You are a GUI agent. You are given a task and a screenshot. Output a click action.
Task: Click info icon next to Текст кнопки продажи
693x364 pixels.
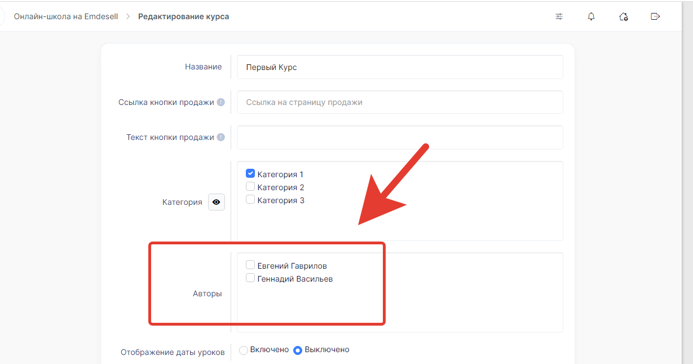click(x=221, y=137)
